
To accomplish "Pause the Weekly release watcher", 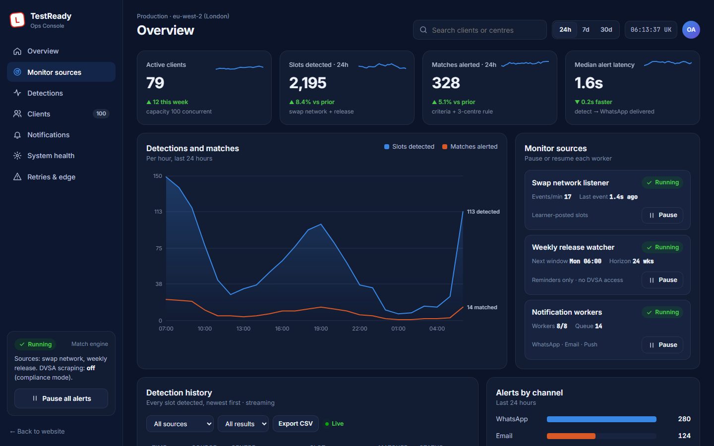I will (662, 280).
